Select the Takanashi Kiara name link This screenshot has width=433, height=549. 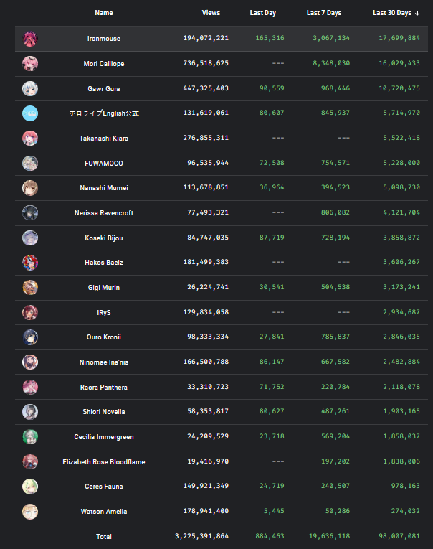[x=104, y=139]
